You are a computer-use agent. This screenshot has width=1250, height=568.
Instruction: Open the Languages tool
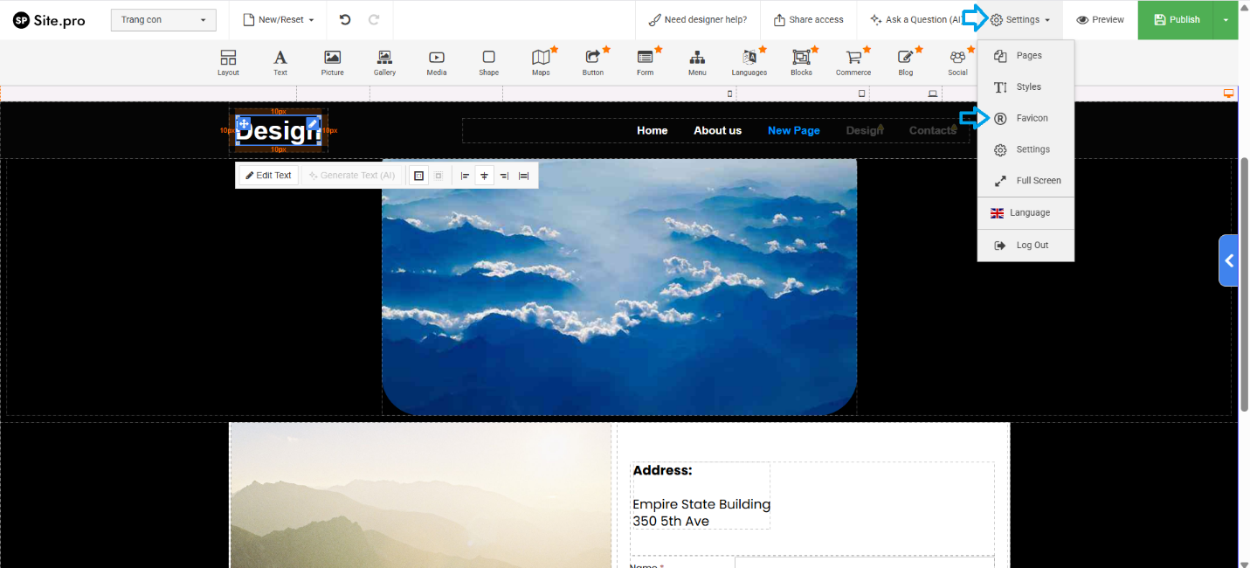pos(749,62)
